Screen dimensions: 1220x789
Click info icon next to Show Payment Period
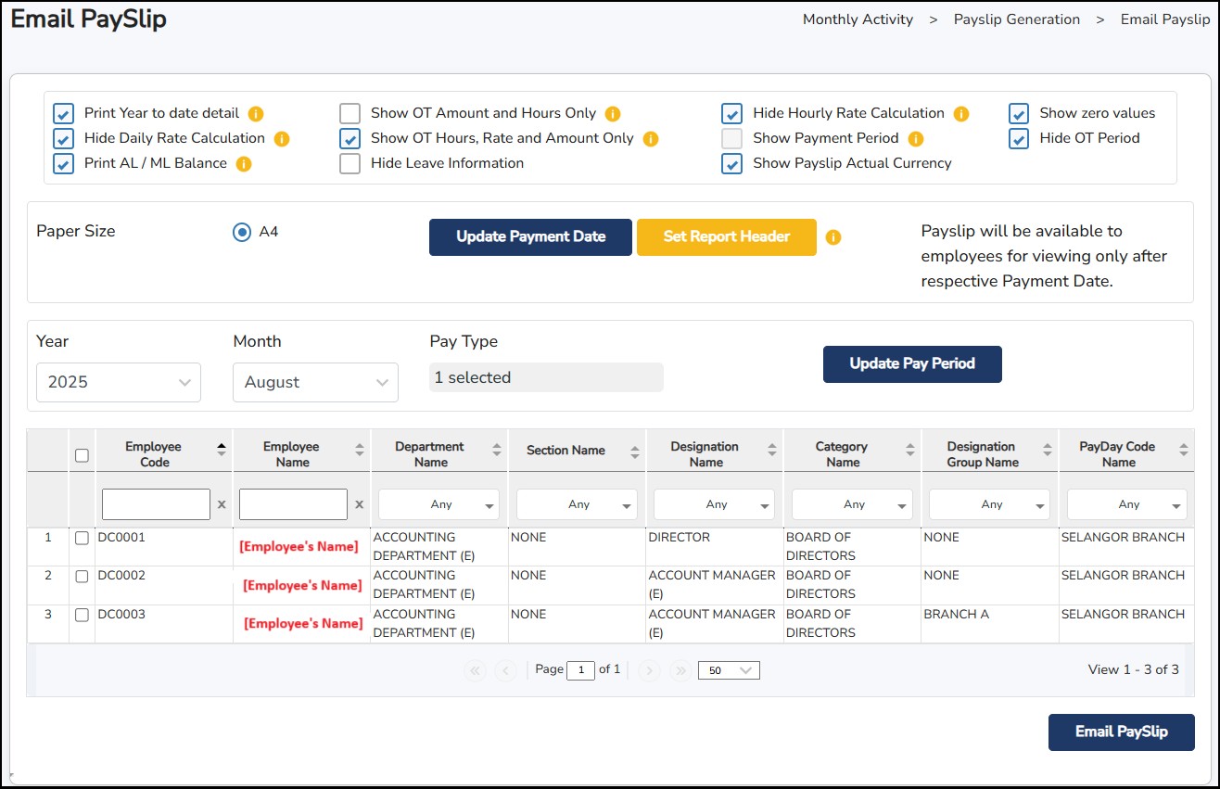916,139
